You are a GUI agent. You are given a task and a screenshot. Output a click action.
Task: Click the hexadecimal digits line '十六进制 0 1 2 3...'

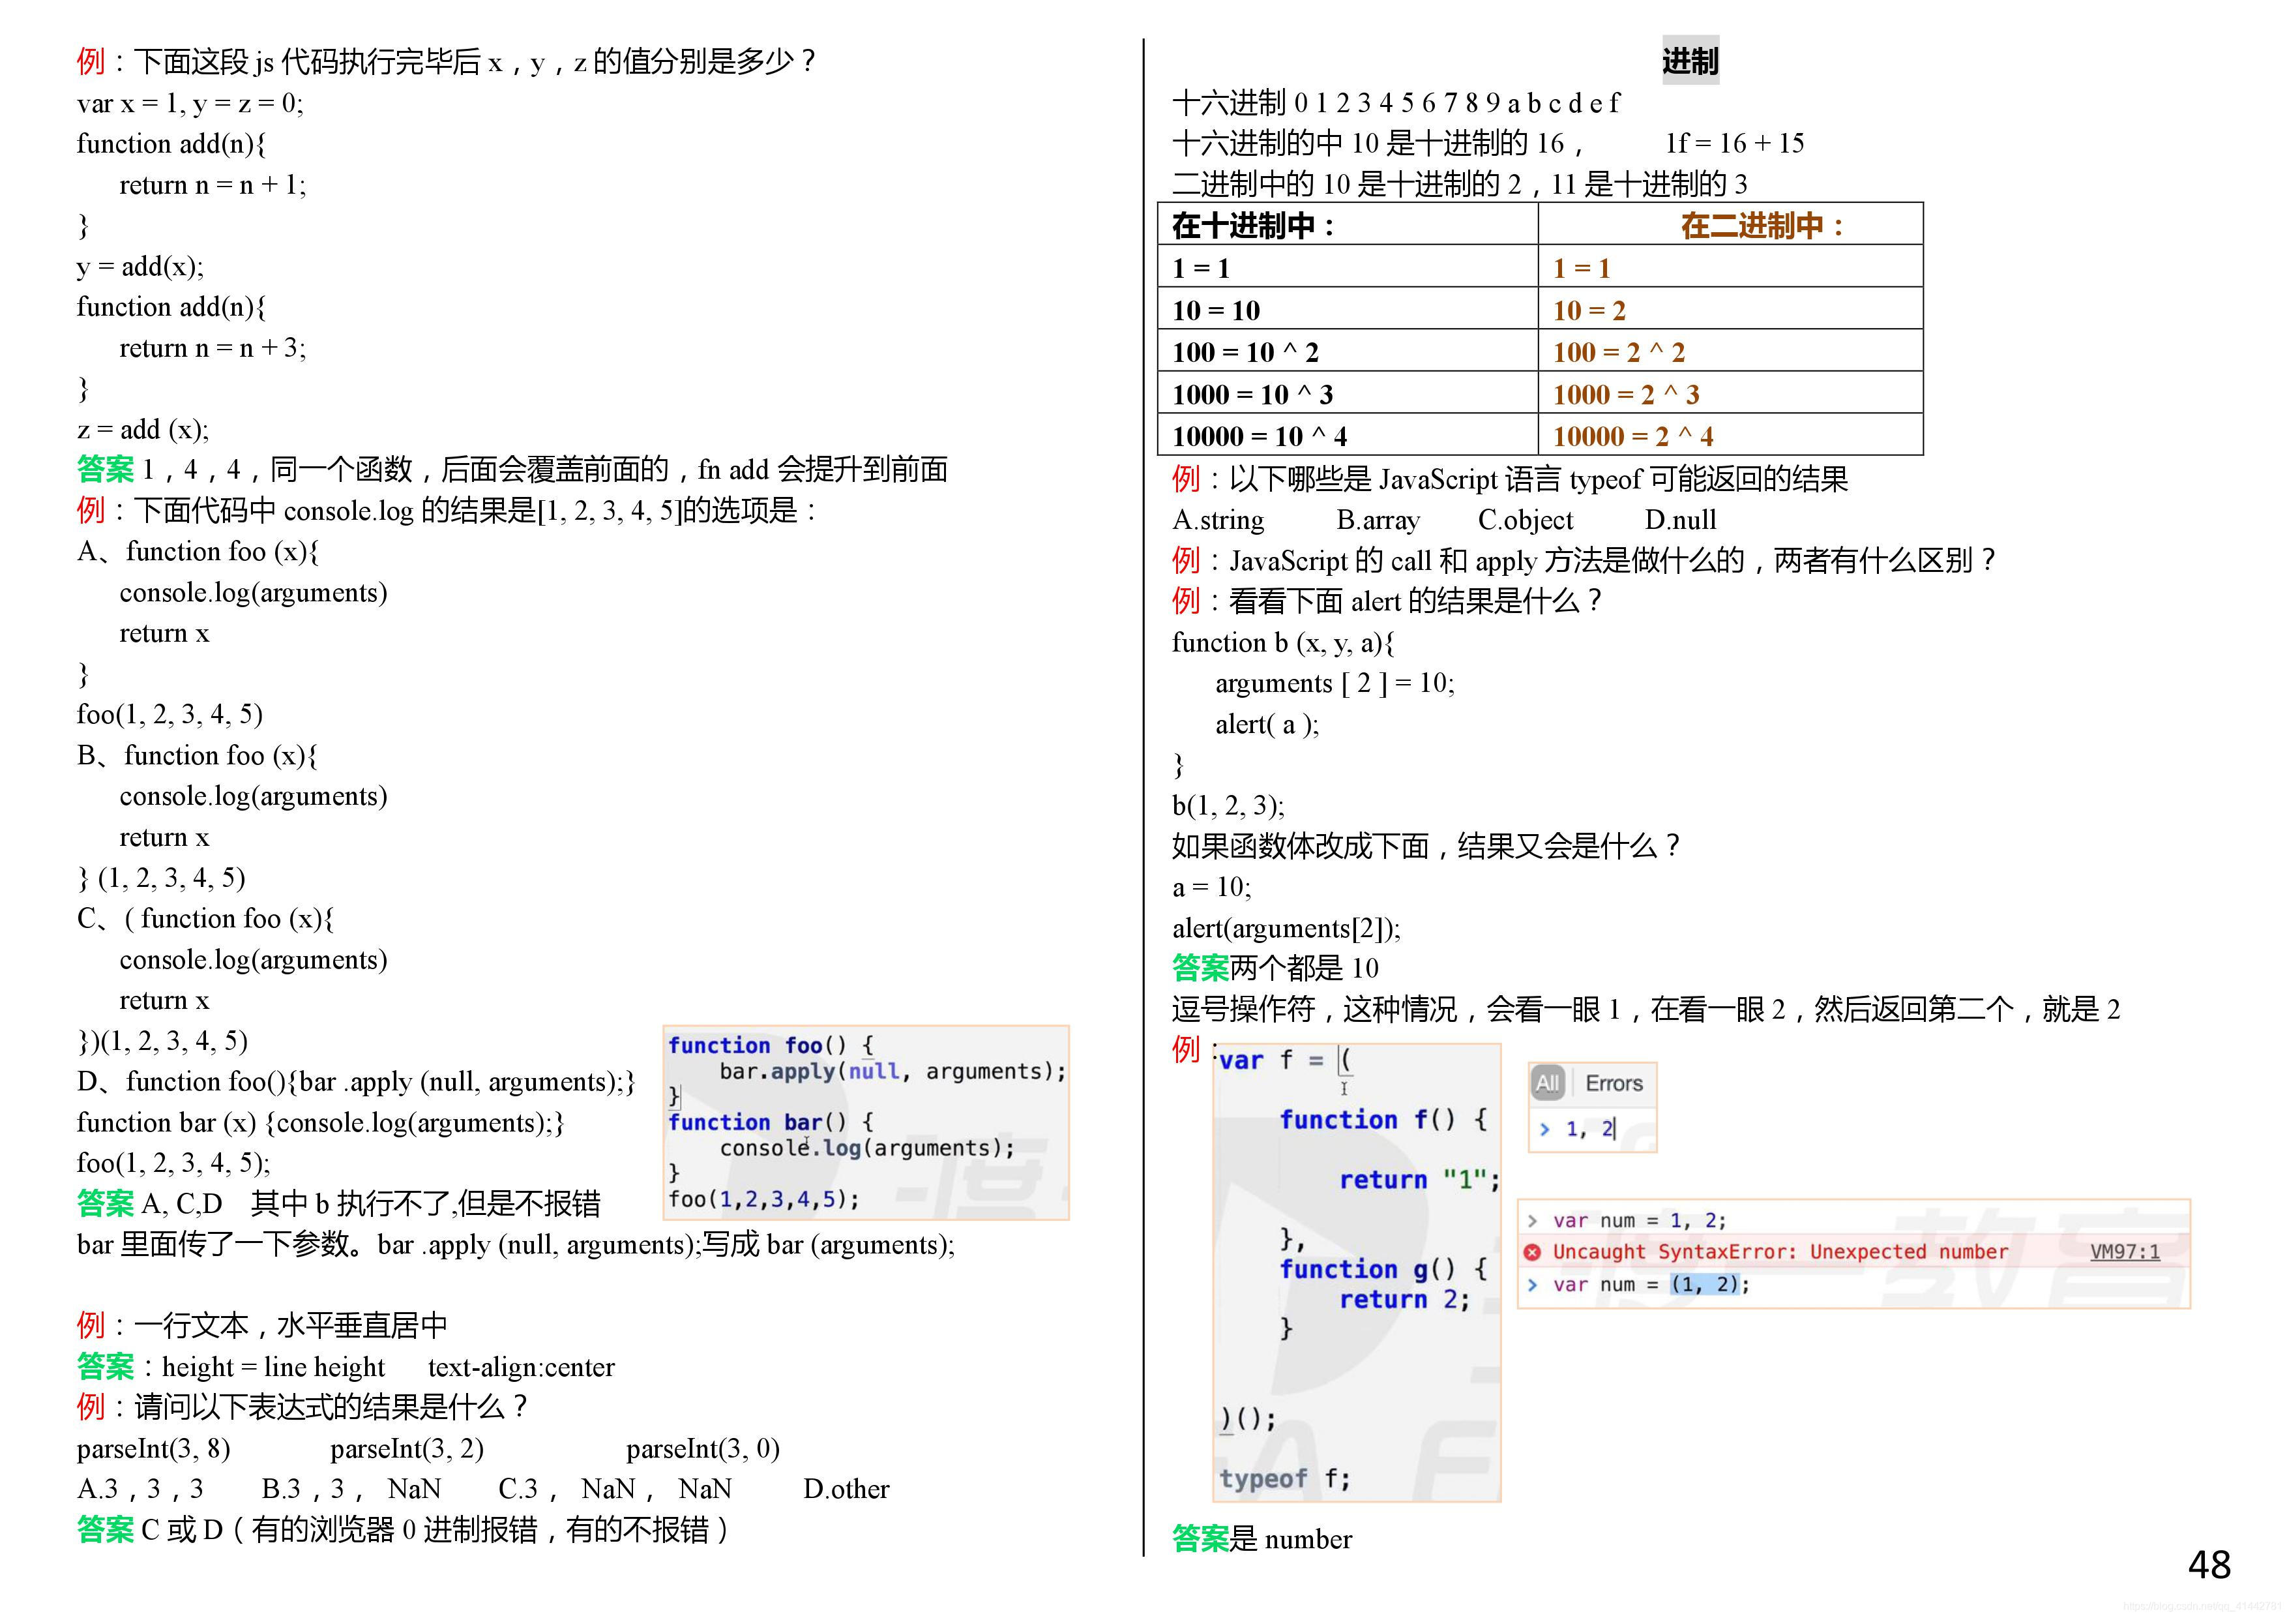(x=1396, y=102)
